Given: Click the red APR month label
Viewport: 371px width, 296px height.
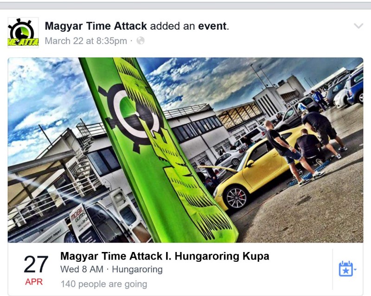Looking at the screenshot, I should pos(34,282).
